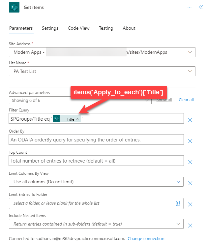
Task: Remove the Filter Query parameter
Action: [x=190, y=120]
